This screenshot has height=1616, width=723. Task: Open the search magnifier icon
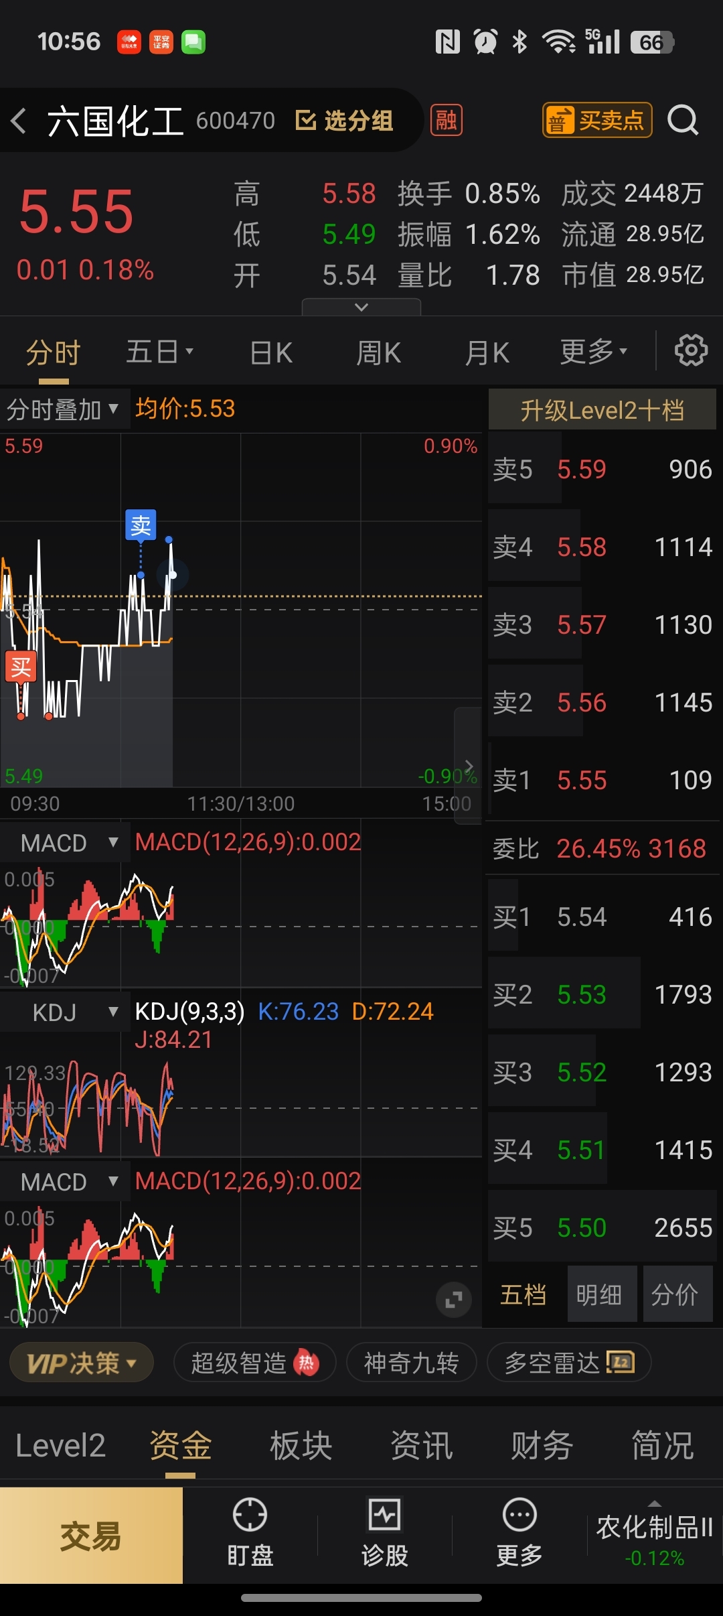[x=683, y=121]
